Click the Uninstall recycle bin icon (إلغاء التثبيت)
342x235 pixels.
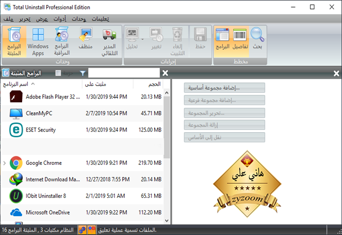177,41
